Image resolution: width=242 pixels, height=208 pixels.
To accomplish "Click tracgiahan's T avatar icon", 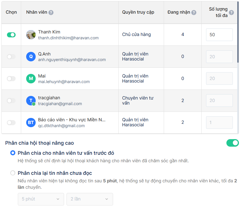I will 31,101.
